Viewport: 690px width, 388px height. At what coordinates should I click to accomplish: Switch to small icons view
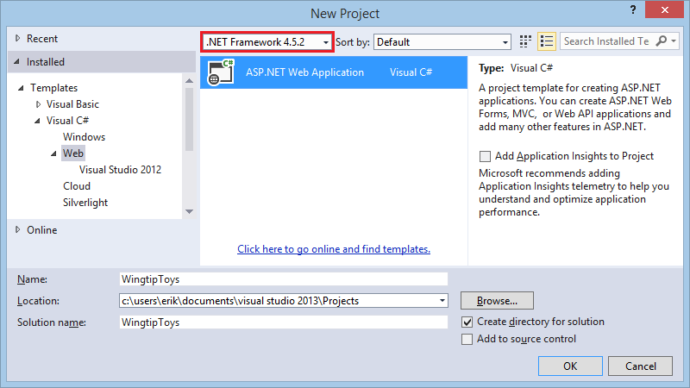point(525,41)
